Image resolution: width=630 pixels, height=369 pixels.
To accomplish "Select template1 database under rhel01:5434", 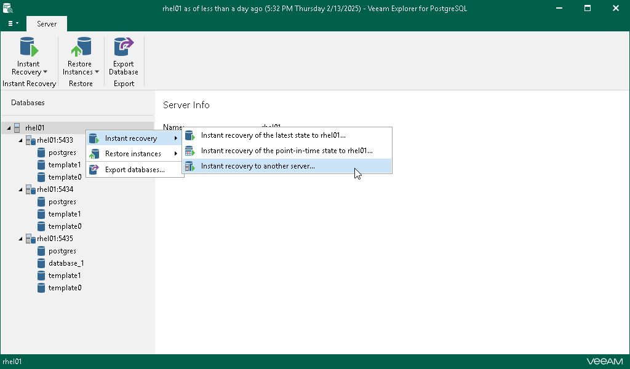I will pos(65,214).
